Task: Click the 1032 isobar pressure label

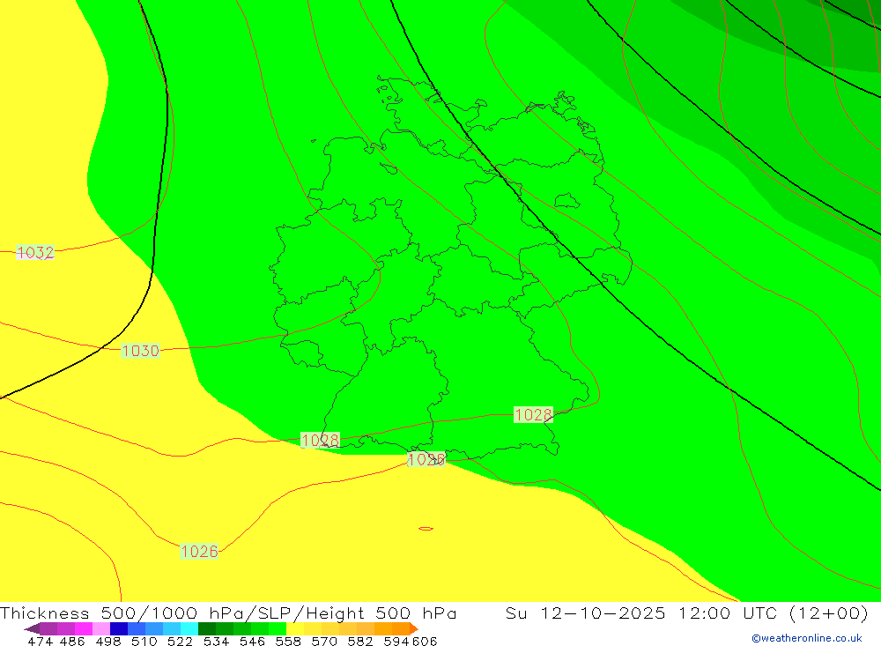Action: click(x=35, y=252)
